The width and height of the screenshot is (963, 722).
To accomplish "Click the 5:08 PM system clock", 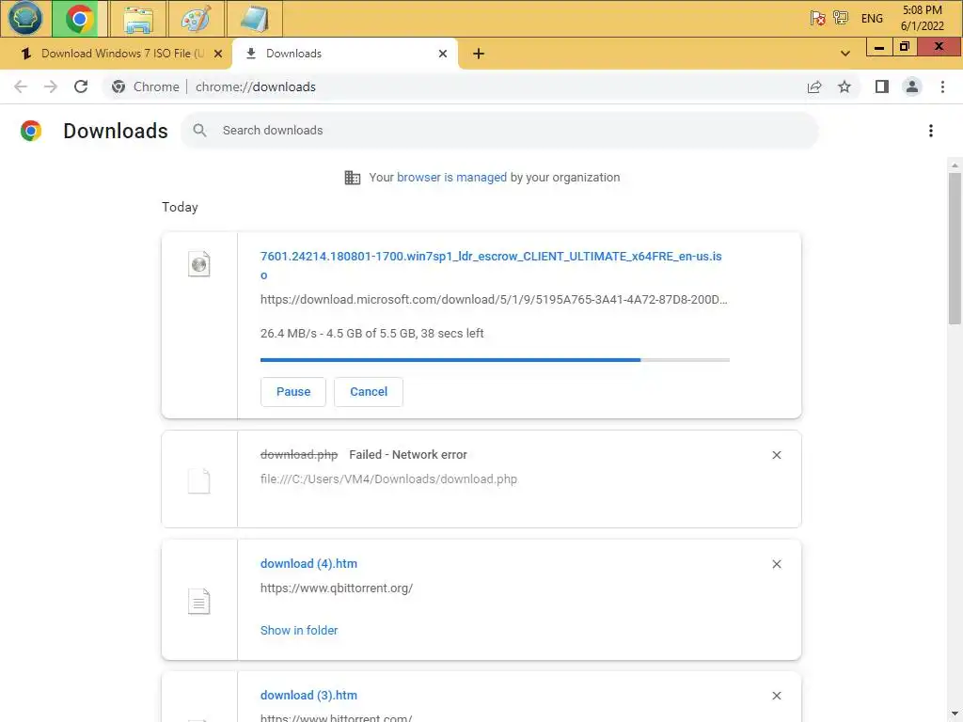I will click(922, 18).
